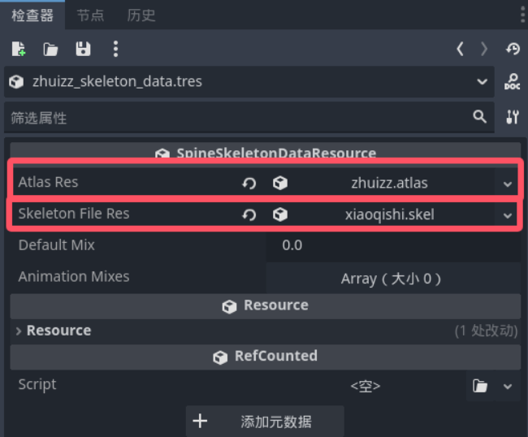
Task: Save the resource with the floppy disk icon
Action: pyautogui.click(x=83, y=50)
